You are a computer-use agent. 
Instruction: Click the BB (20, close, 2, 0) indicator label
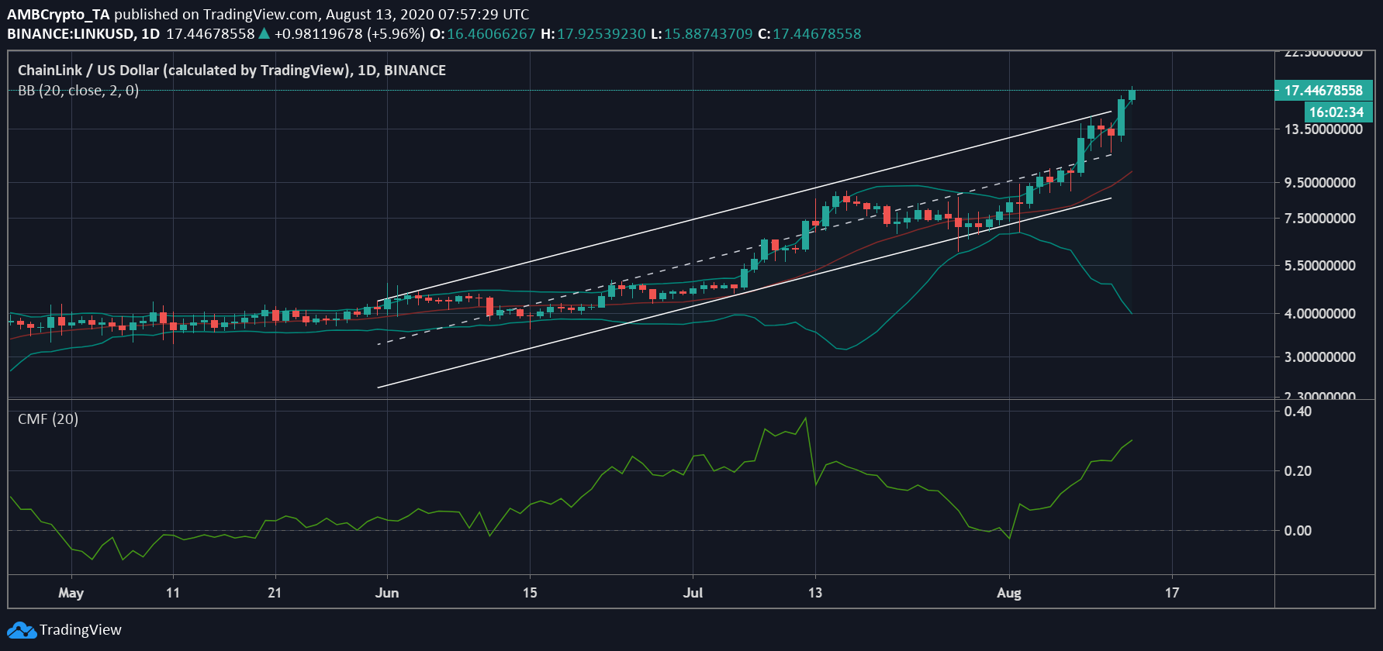(x=78, y=91)
